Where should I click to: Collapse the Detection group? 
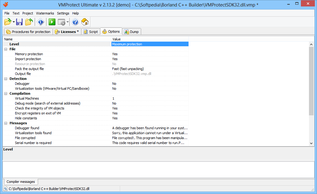tap(6, 79)
